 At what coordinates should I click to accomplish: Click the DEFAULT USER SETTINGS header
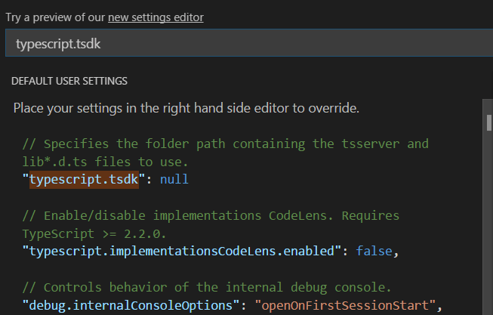click(69, 81)
